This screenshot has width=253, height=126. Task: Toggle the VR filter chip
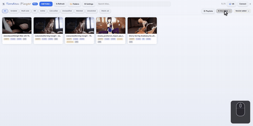(x=35, y=11)
